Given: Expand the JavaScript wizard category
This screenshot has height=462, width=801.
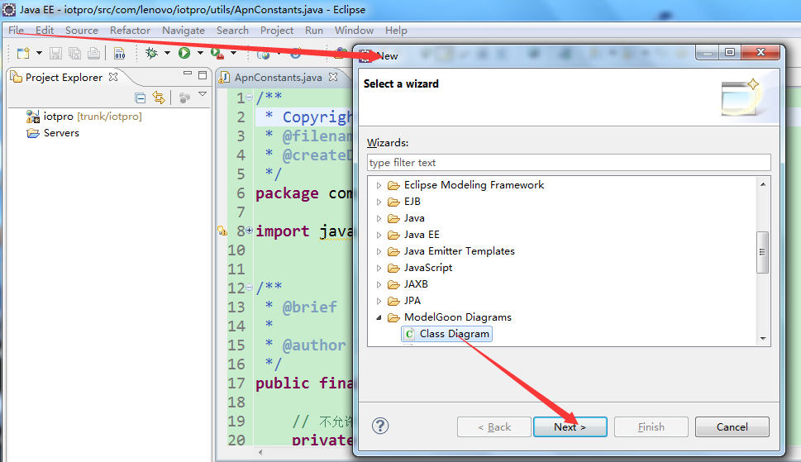Looking at the screenshot, I should [x=379, y=268].
